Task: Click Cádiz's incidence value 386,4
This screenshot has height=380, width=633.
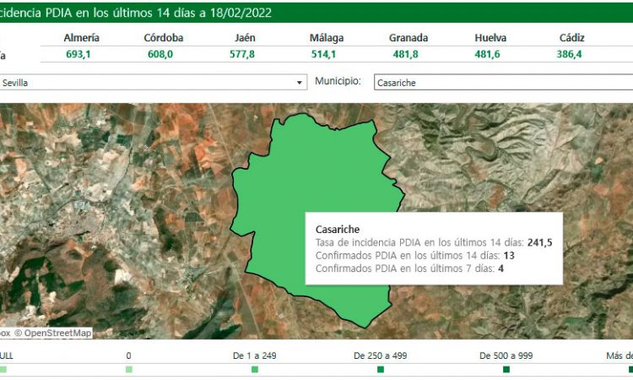Action: [572, 54]
